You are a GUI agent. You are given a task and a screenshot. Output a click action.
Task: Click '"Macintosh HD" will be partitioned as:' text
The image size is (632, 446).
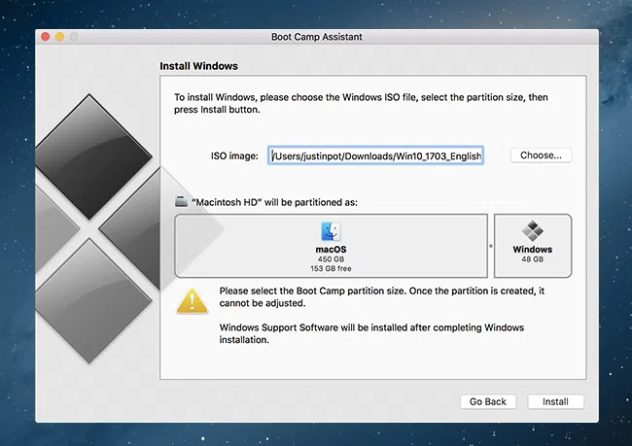coord(274,202)
